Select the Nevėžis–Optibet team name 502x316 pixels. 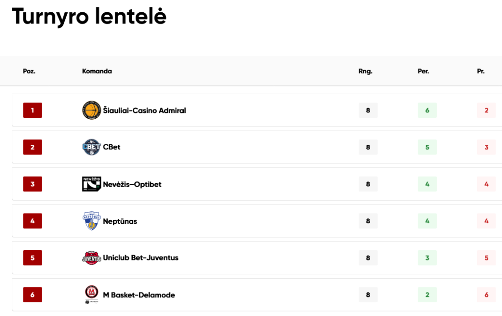pyautogui.click(x=132, y=184)
